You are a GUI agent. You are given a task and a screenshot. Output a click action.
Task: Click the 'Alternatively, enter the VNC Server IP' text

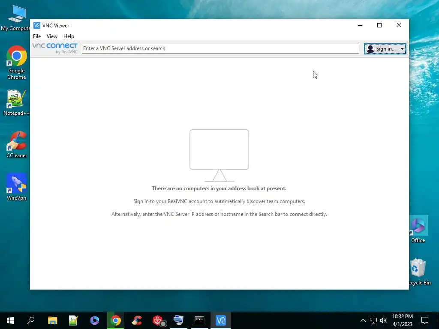[x=219, y=214]
